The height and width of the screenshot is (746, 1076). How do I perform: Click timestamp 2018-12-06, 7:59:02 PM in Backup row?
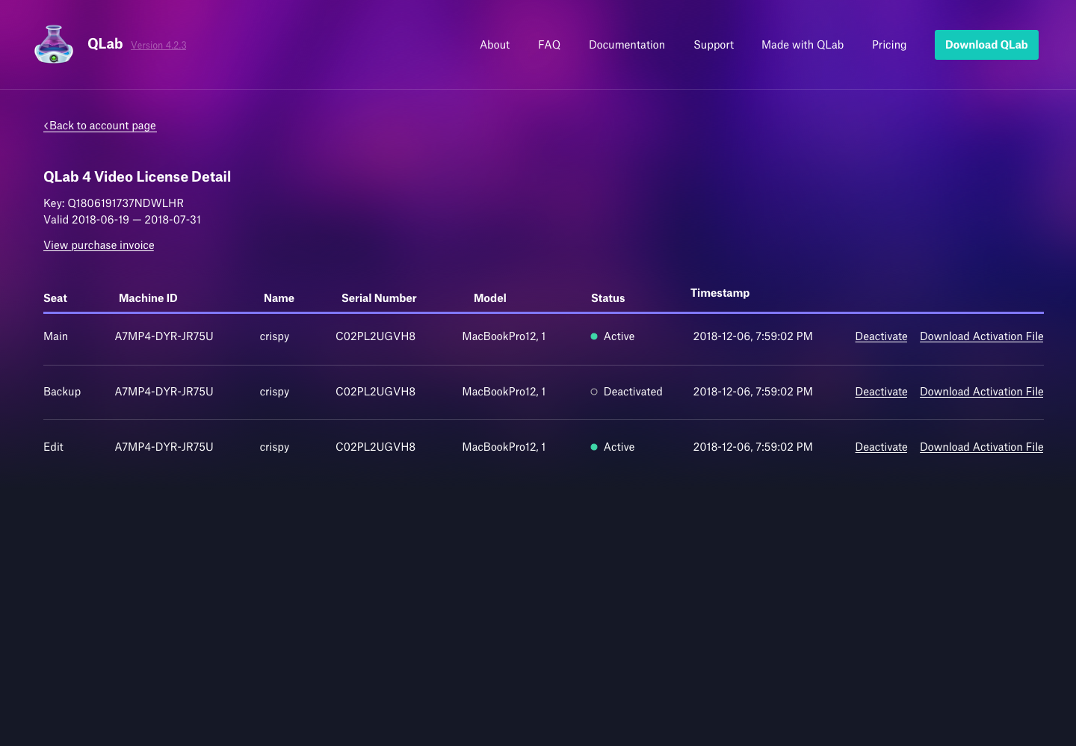point(752,392)
